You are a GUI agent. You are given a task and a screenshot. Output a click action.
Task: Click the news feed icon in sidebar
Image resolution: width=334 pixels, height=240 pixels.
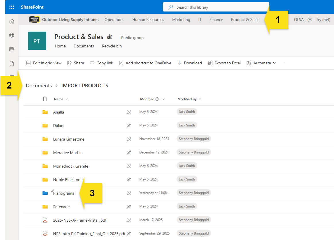(12, 49)
